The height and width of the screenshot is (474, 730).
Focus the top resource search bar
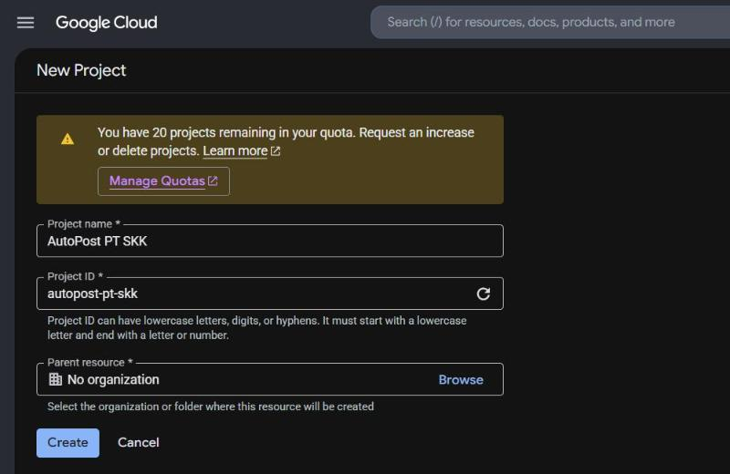click(x=550, y=22)
